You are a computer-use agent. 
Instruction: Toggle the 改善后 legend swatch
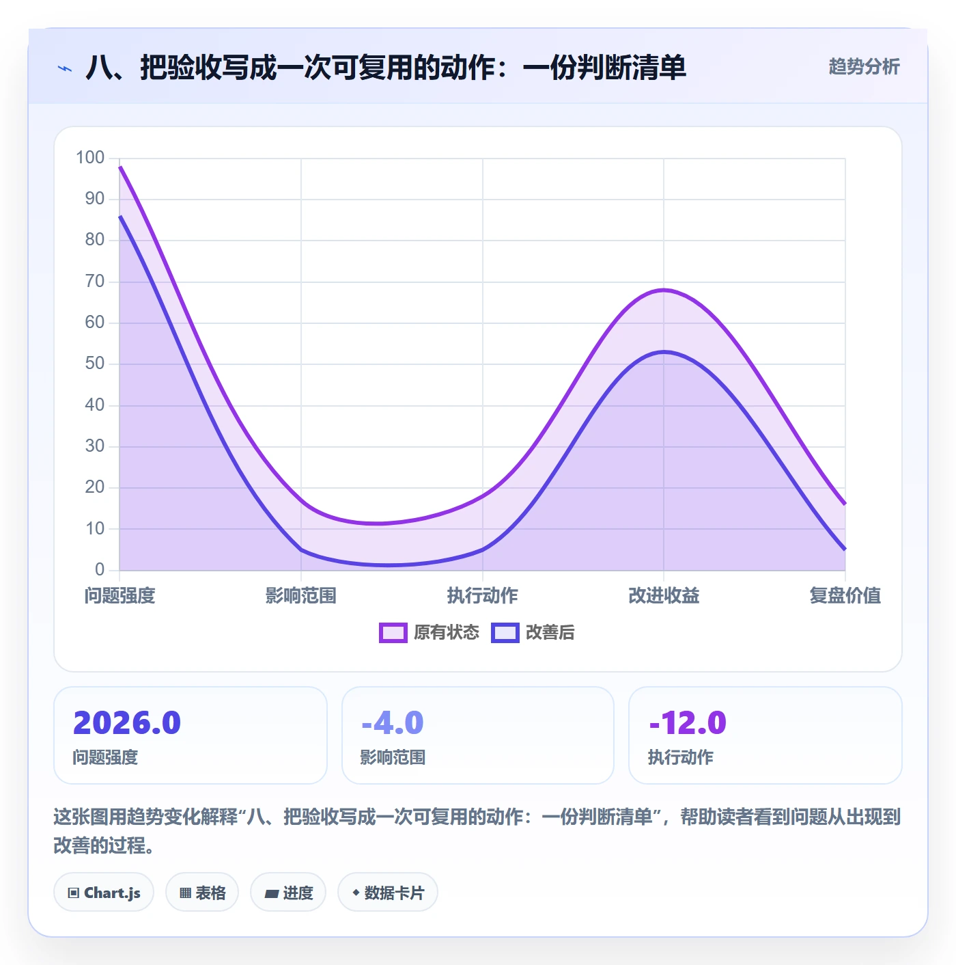point(505,633)
